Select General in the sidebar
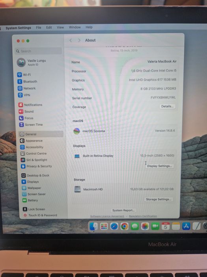 click(x=41, y=134)
